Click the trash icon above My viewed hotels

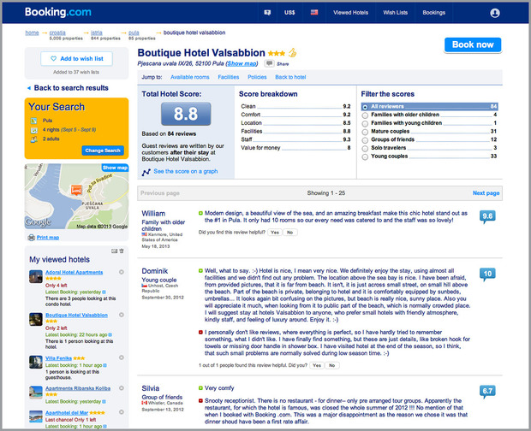pyautogui.click(x=122, y=251)
